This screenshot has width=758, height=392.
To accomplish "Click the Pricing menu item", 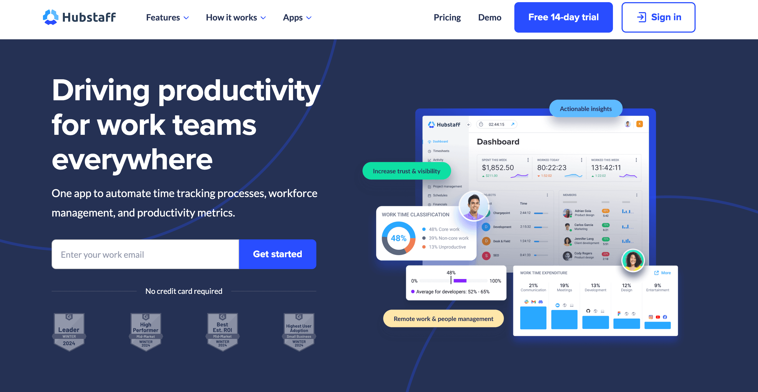I will tap(448, 16).
